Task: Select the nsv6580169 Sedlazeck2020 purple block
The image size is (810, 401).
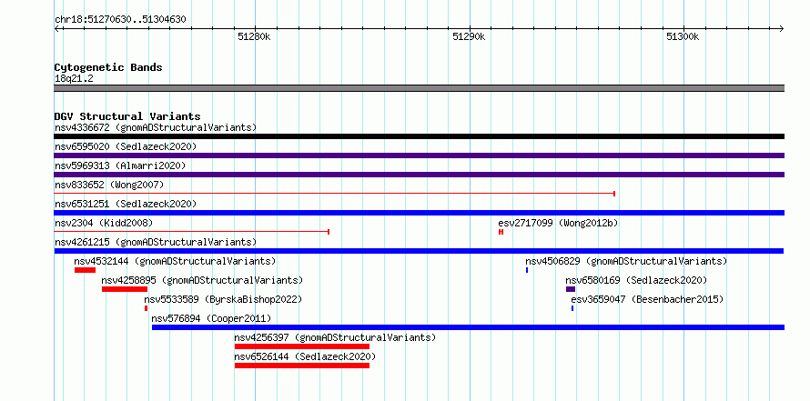Action: pyautogui.click(x=571, y=289)
